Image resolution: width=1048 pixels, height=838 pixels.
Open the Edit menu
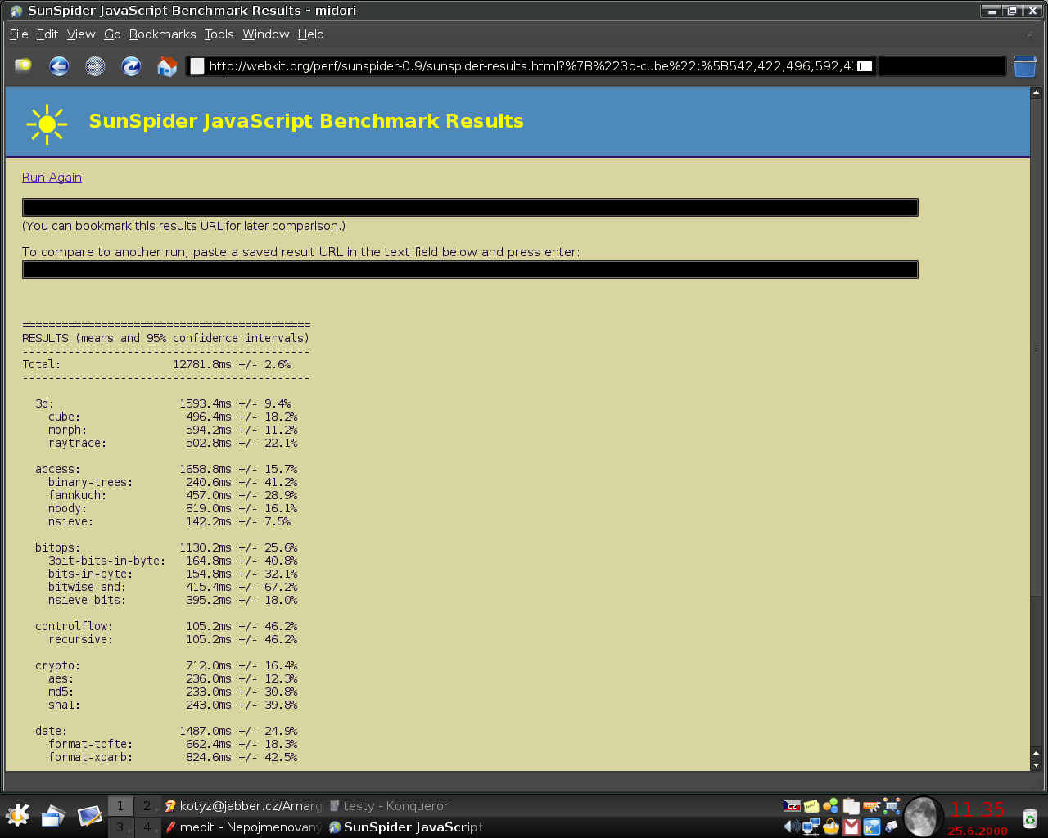(x=47, y=34)
